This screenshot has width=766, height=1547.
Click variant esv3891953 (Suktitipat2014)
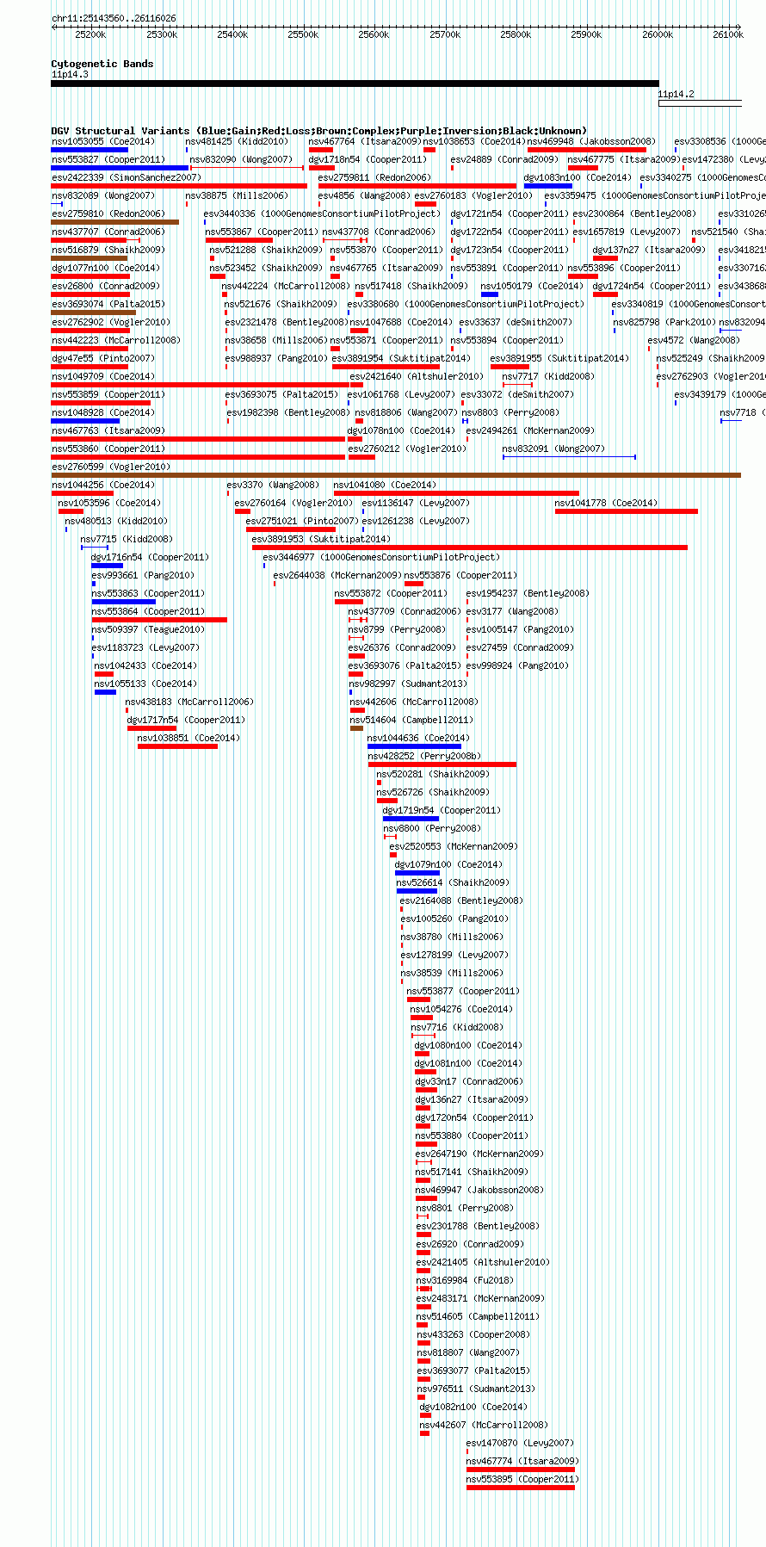(x=321, y=539)
